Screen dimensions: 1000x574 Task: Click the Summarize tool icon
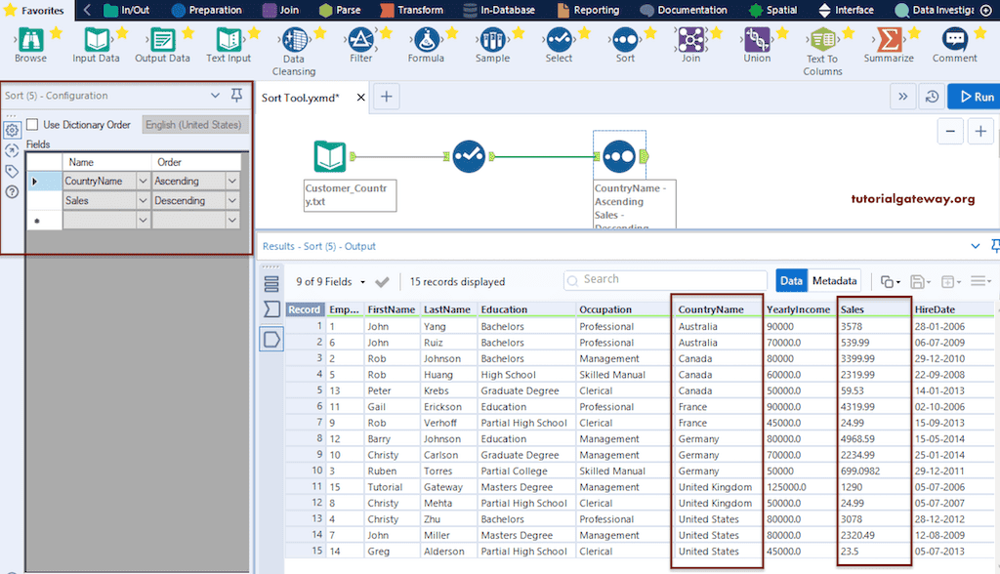click(x=889, y=39)
